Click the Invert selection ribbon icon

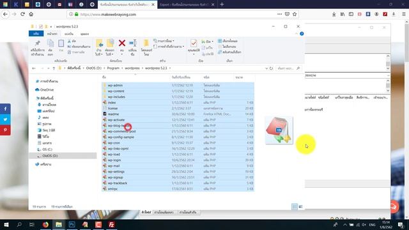[220, 52]
